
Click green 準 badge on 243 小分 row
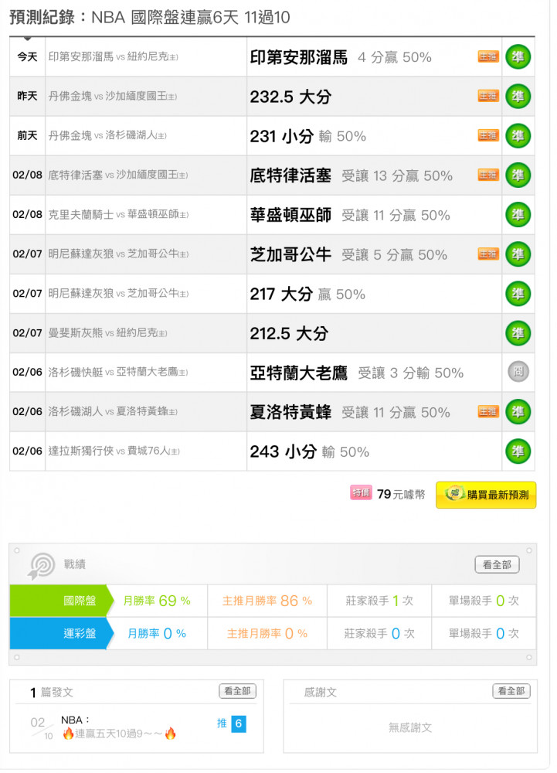(x=518, y=451)
